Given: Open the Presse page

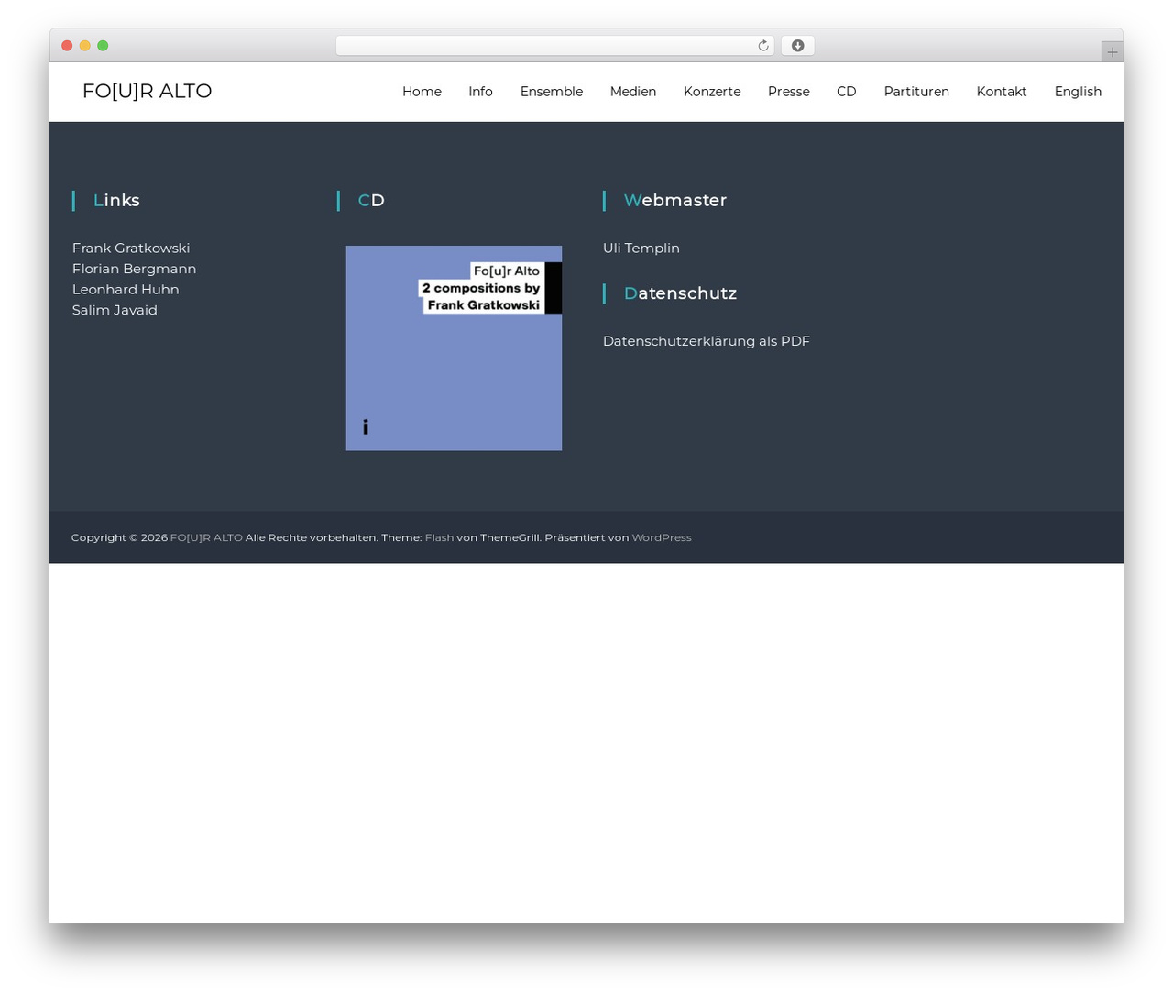Looking at the screenshot, I should pyautogui.click(x=789, y=92).
